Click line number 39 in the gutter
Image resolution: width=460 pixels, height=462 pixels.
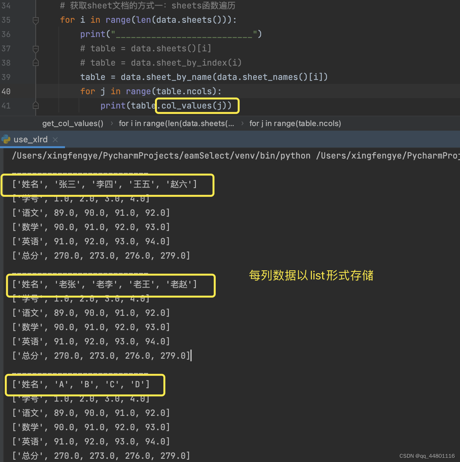[x=6, y=77]
